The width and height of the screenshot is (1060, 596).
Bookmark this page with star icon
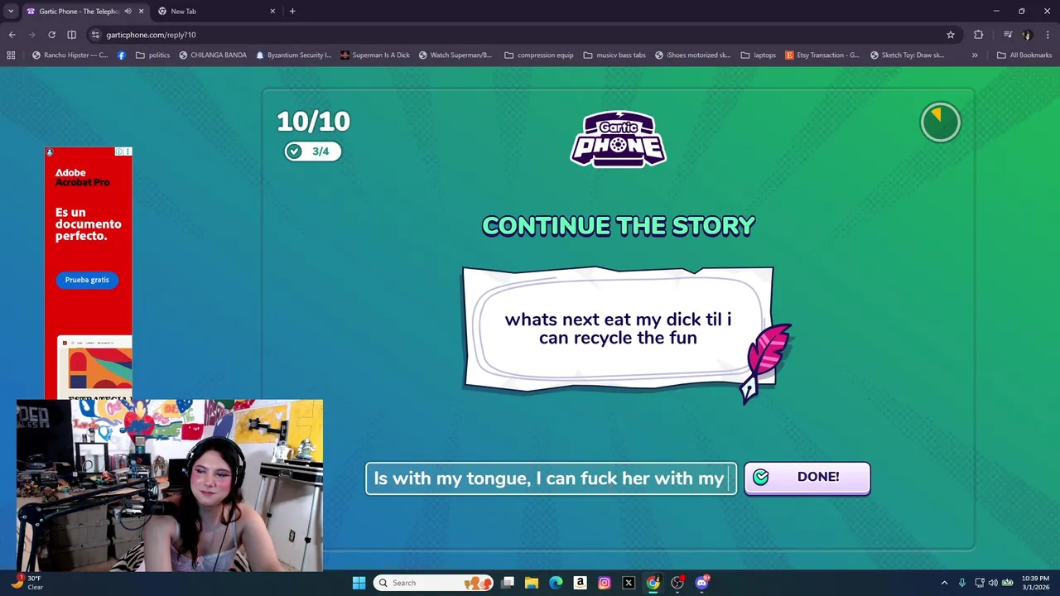coord(951,35)
